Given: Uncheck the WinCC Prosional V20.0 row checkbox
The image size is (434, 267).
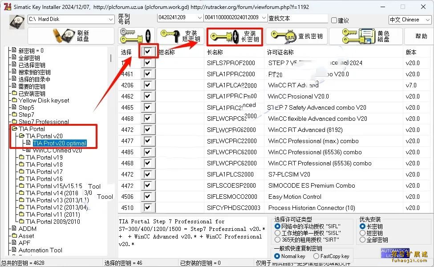Looking at the screenshot, I should click(x=147, y=96).
